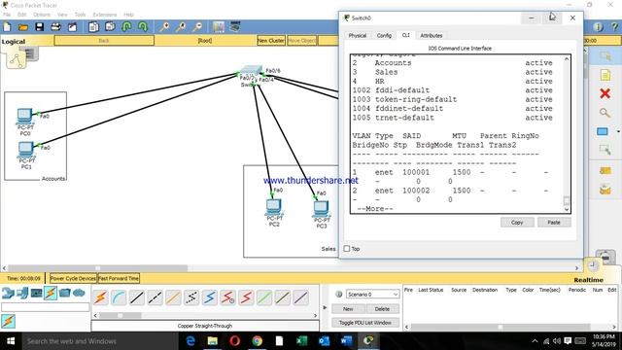Click the CLI tab in Switch0
This screenshot has height=350, width=622.
(x=405, y=35)
